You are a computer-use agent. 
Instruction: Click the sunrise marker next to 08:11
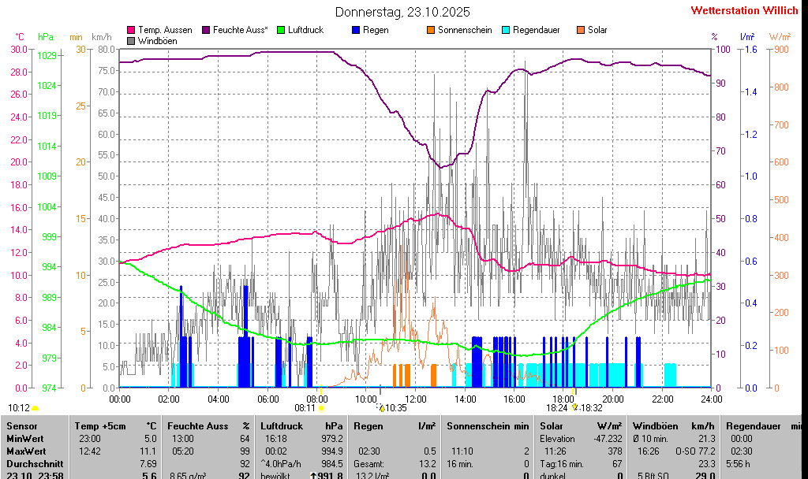click(x=321, y=408)
